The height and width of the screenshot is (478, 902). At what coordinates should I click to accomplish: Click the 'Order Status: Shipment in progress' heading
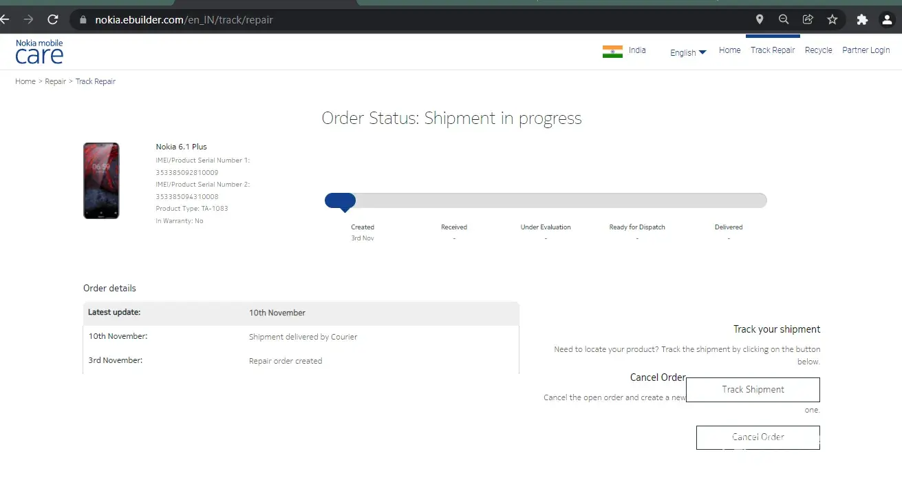point(451,118)
